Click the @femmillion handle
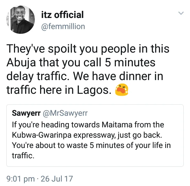 (63, 26)
